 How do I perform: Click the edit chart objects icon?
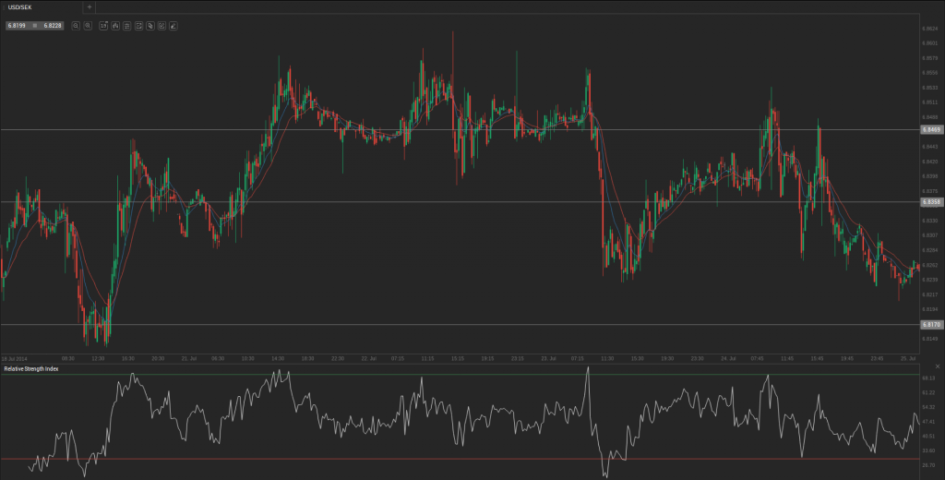tap(161, 26)
